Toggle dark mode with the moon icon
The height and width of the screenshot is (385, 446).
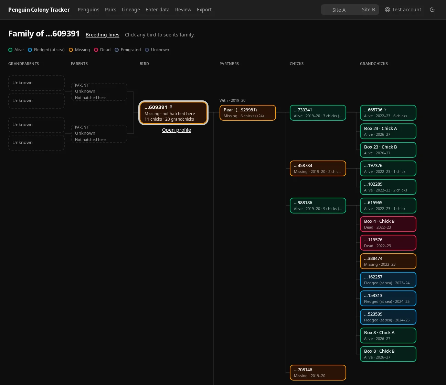click(x=432, y=10)
